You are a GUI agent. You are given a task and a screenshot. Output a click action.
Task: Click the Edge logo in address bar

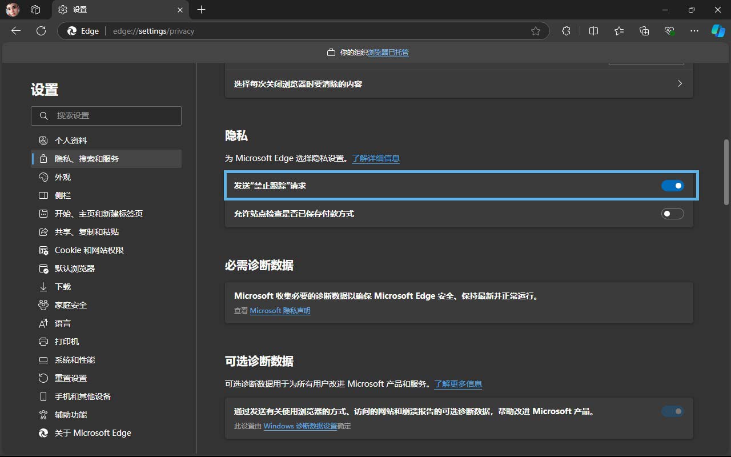[73, 31]
